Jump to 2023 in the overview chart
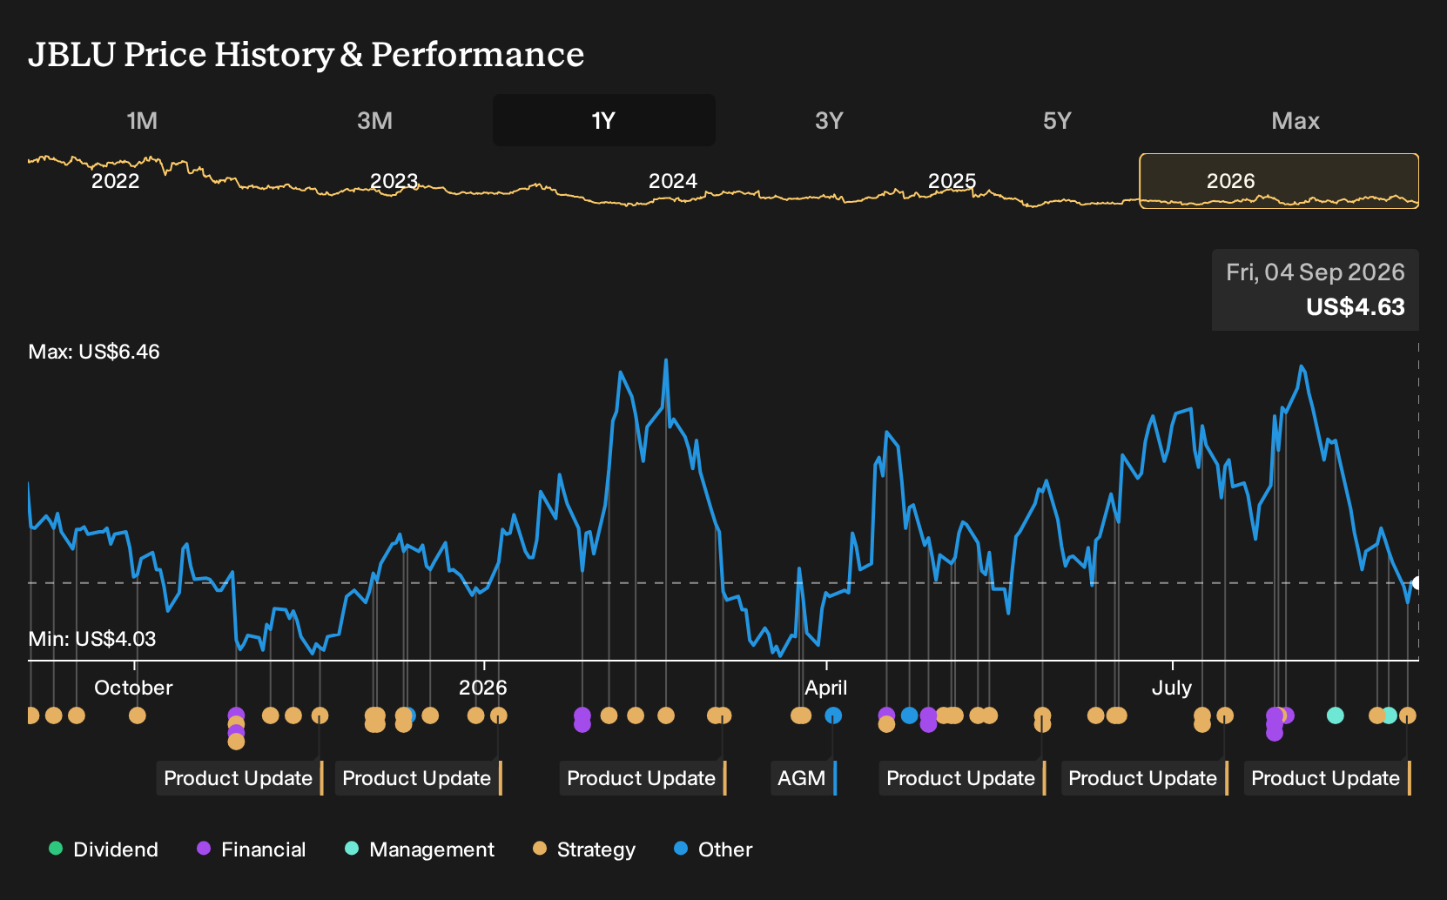1447x900 pixels. pyautogui.click(x=394, y=181)
